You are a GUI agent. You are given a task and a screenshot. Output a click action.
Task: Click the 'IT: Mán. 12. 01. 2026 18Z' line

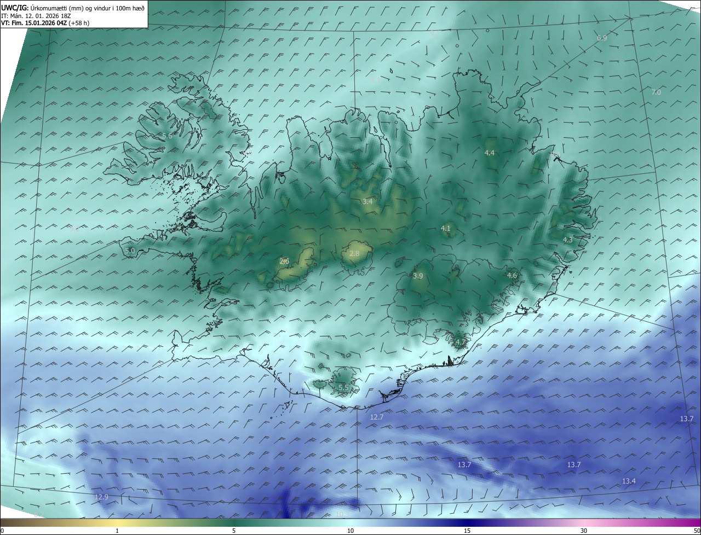pyautogui.click(x=36, y=16)
